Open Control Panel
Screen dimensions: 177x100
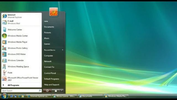click(x=50, y=73)
